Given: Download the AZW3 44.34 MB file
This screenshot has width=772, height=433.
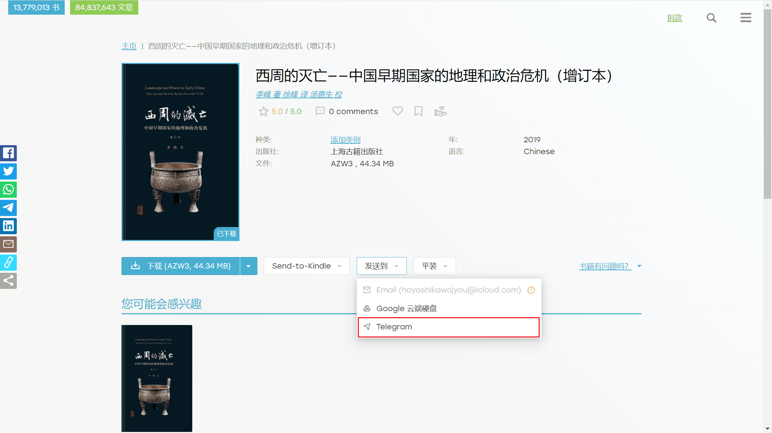Looking at the screenshot, I should 180,266.
